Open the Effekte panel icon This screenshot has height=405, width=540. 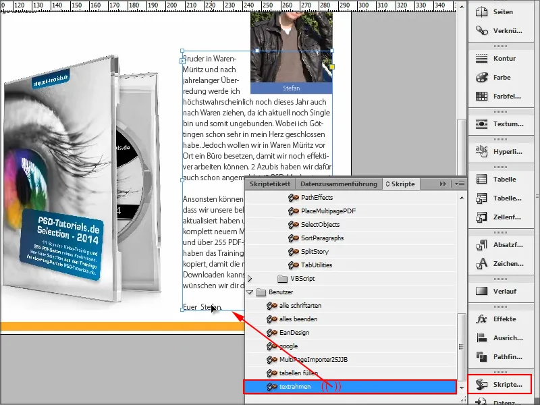click(481, 319)
